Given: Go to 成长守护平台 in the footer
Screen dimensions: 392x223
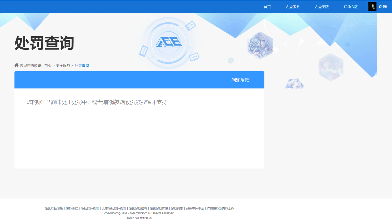Looking at the screenshot, I should [195, 209].
